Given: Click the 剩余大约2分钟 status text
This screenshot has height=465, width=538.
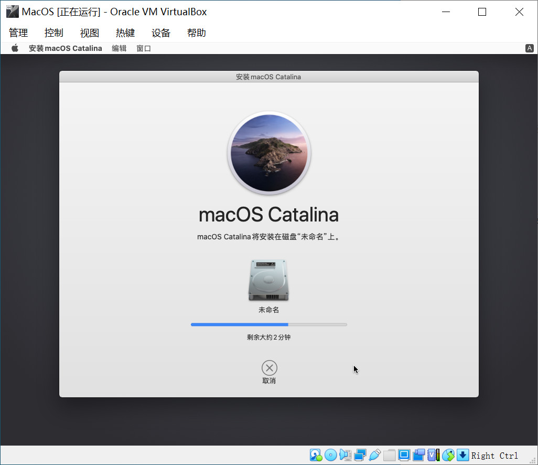Looking at the screenshot, I should point(268,337).
